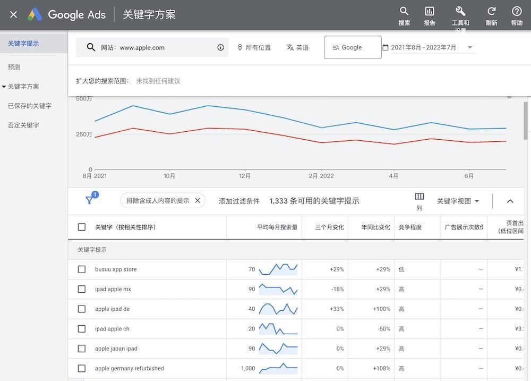
Task: Check the apple japan ipad row
Action: [x=82, y=349]
